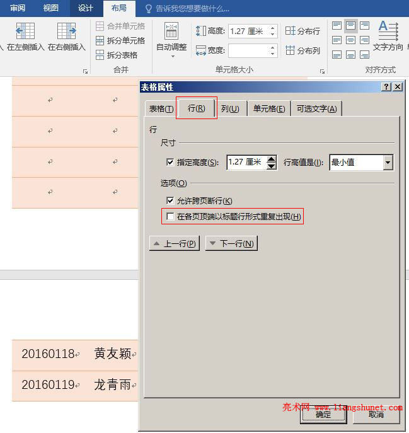Open the Column (列) tab in dialog
Image resolution: width=409 pixels, height=433 pixels.
click(x=230, y=109)
